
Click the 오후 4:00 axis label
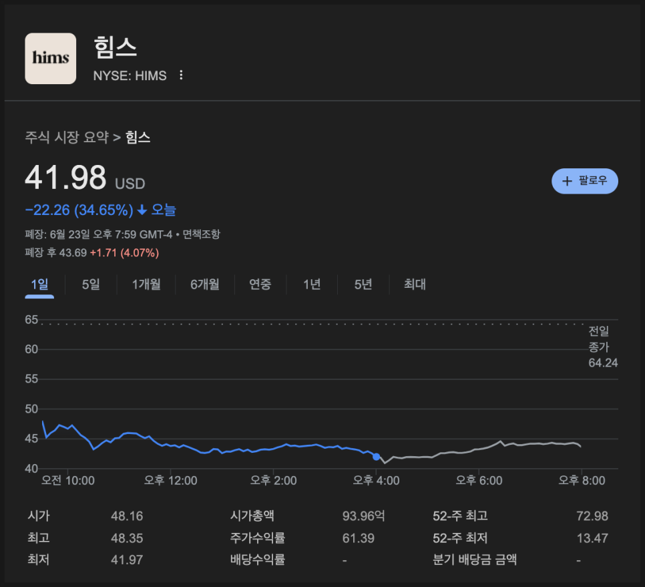[x=376, y=480]
